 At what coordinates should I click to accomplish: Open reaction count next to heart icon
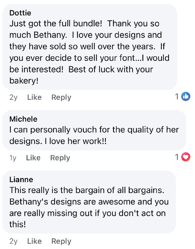[177, 157]
